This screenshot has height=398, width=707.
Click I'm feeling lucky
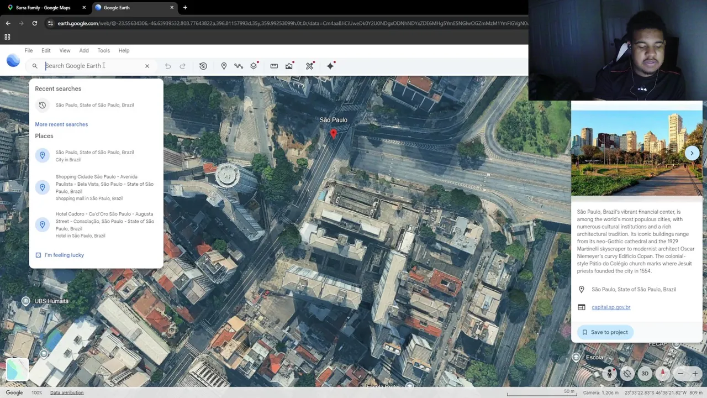[60, 255]
